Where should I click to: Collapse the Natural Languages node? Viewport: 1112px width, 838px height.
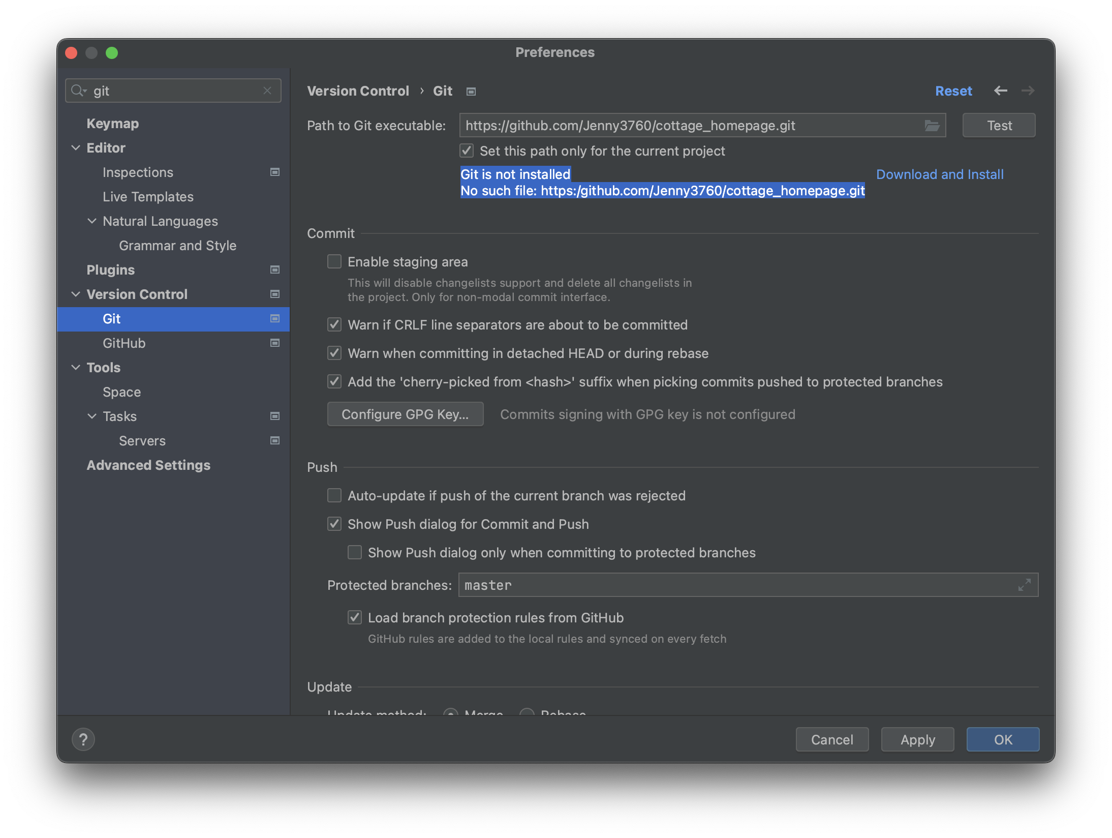pyautogui.click(x=92, y=221)
